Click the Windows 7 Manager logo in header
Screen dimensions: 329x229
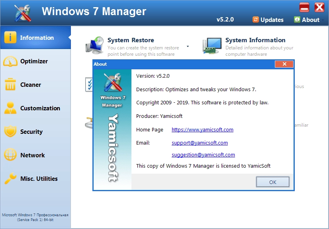tap(23, 13)
